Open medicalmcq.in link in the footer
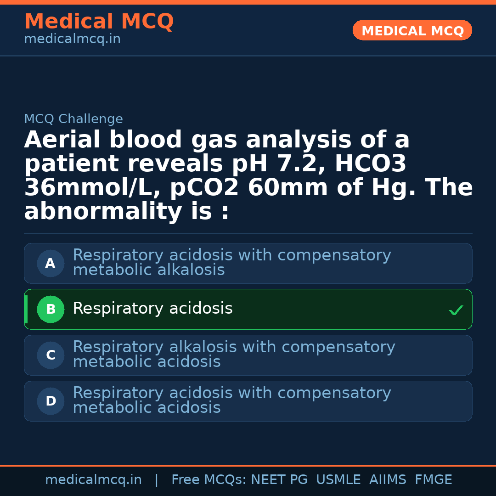This screenshot has height=496, width=496. tap(93, 480)
